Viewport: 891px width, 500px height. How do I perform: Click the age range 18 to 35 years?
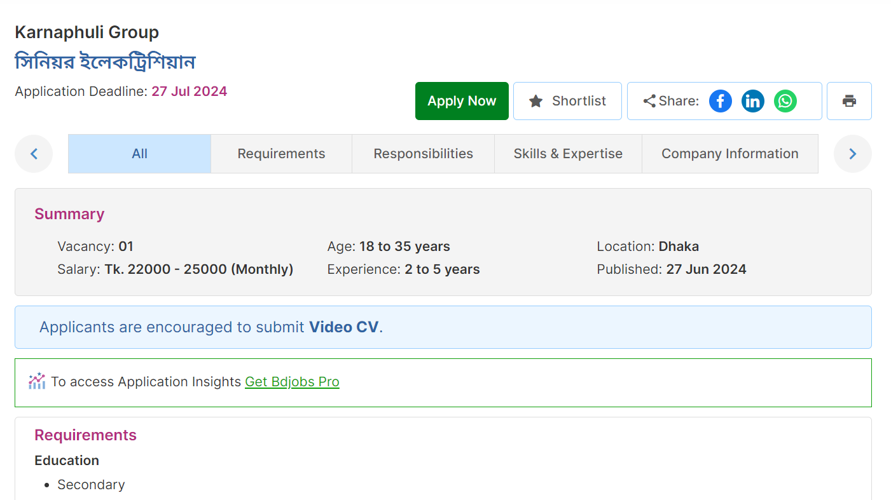click(x=404, y=247)
